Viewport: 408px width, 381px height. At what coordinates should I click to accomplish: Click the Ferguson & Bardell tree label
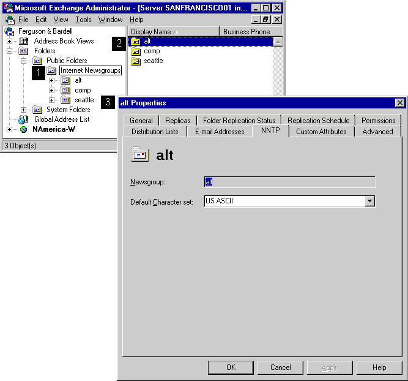45,31
